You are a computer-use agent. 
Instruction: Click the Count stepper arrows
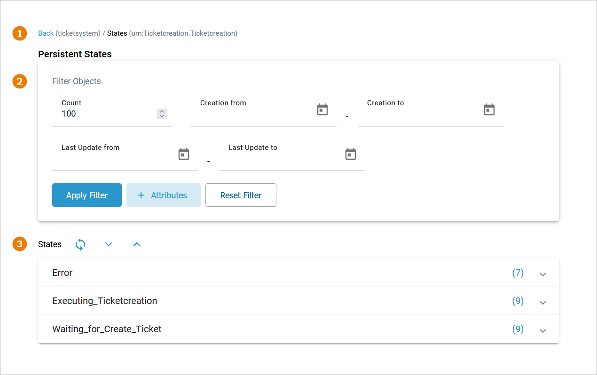(x=162, y=114)
